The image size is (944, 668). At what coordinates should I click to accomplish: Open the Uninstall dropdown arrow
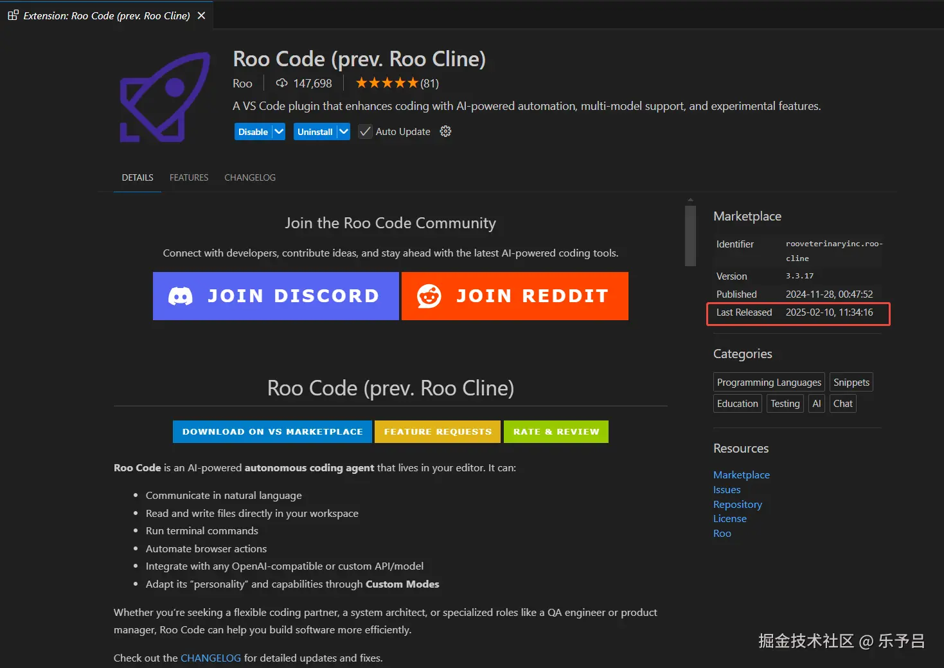[344, 131]
